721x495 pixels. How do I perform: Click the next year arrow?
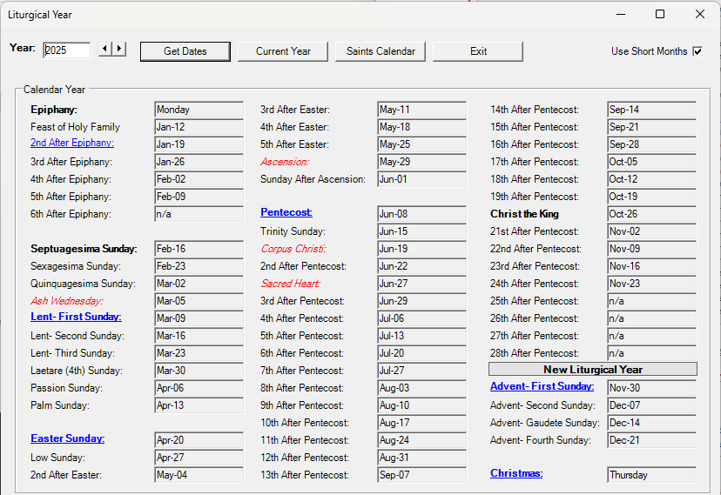(x=119, y=49)
